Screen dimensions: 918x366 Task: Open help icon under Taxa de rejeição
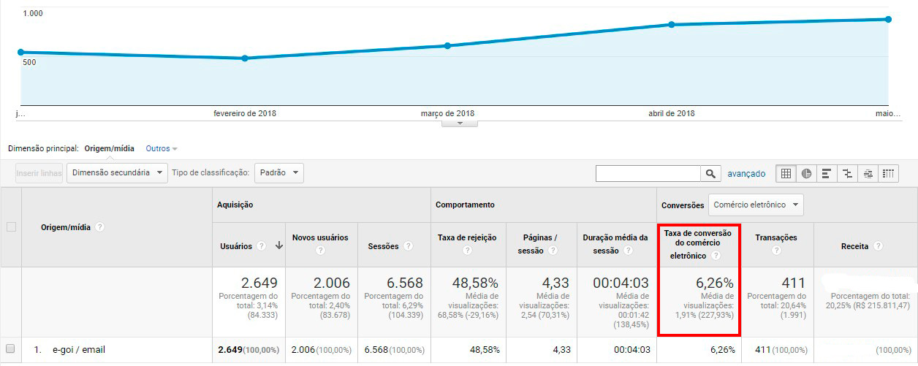tap(466, 251)
